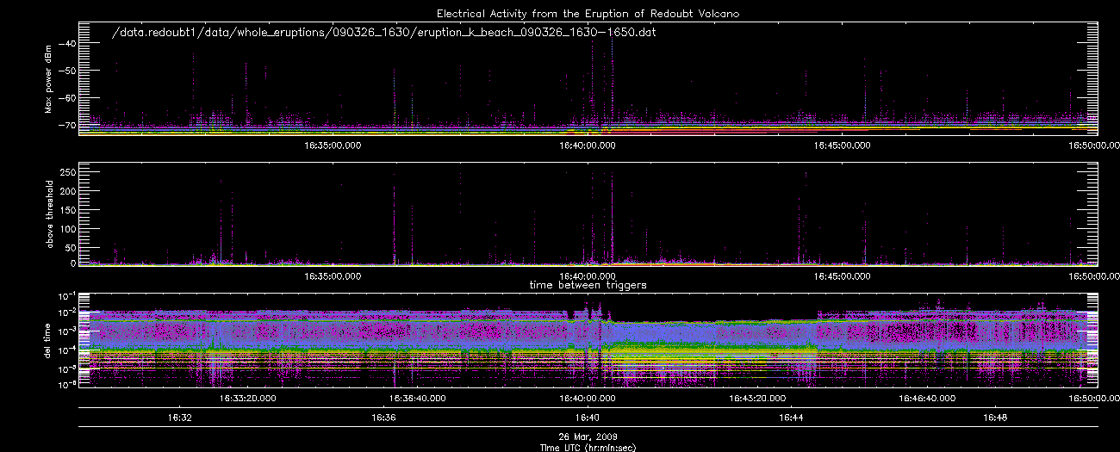
Task: Click the title 'Electrical Activity from the Eruption of Redoubt Volcano'
Action: pos(588,14)
